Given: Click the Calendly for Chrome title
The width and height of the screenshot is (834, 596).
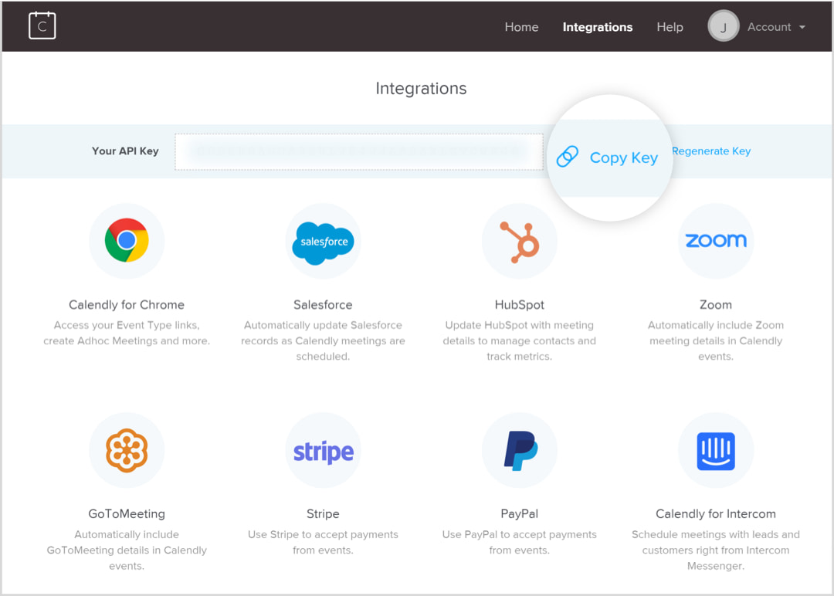Looking at the screenshot, I should point(127,305).
